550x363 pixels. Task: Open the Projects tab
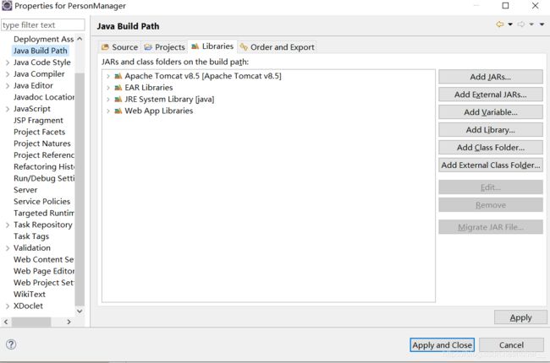pyautogui.click(x=164, y=47)
